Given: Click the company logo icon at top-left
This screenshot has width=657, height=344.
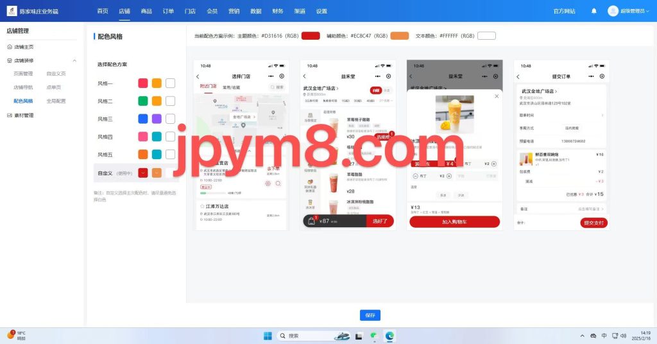Looking at the screenshot, I should (x=12, y=11).
